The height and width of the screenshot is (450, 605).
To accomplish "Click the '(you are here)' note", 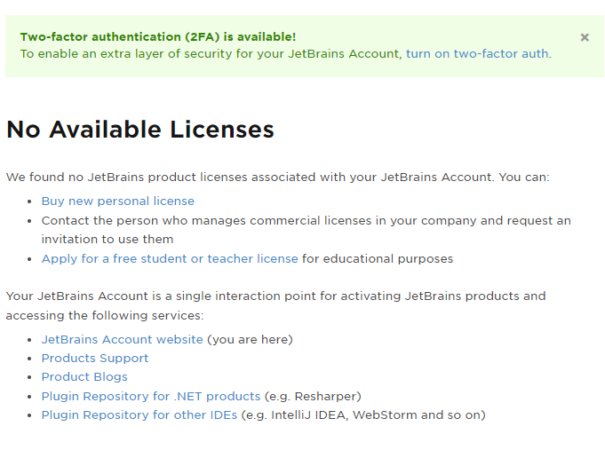I will (x=250, y=339).
